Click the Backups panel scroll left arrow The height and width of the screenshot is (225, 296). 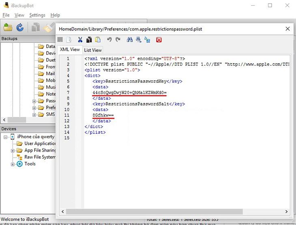click(x=4, y=120)
